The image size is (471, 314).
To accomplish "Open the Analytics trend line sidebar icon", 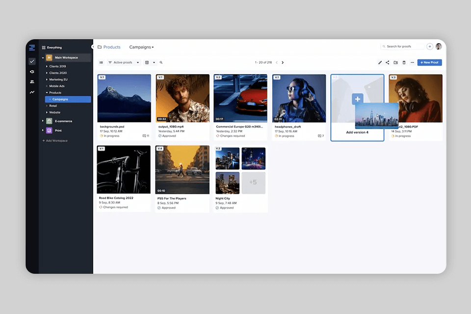I will click(32, 92).
